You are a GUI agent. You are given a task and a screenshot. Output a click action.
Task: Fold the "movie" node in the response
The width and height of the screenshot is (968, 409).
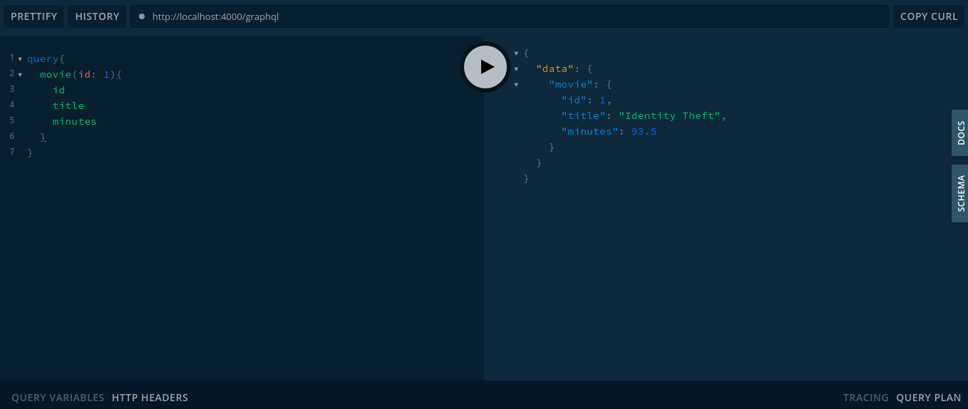(x=516, y=85)
